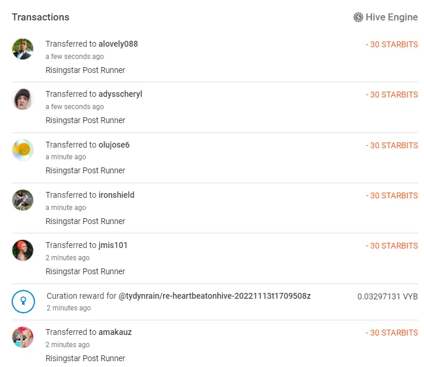Click the Transactions heading
Viewport: 424px width, 367px height.
point(41,18)
